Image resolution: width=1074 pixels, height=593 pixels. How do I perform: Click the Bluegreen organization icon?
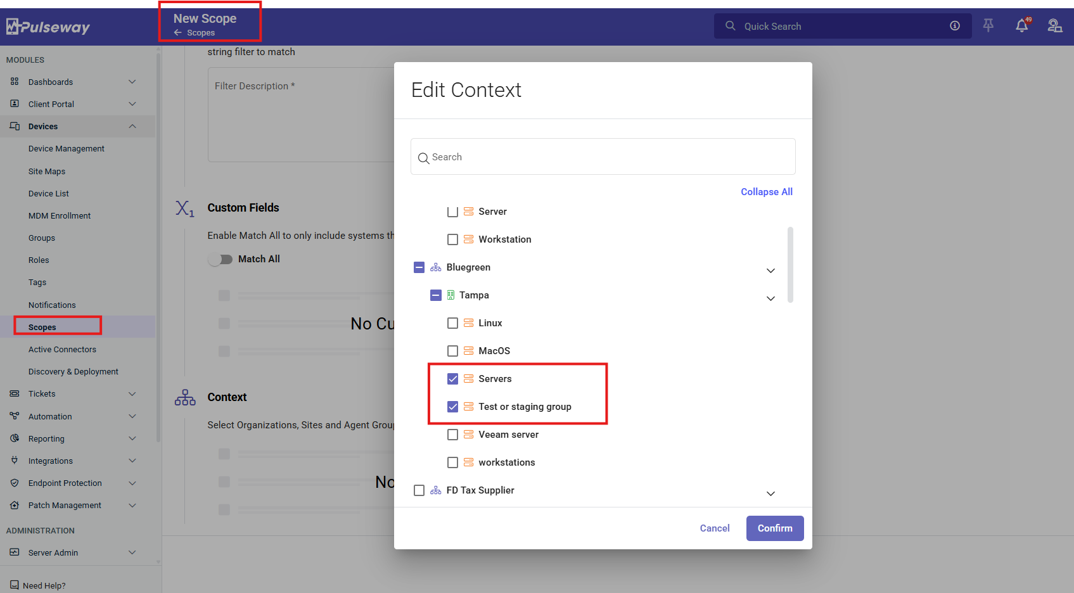(436, 267)
